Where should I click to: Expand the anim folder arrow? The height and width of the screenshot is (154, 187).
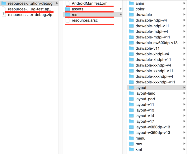coord(185,3)
